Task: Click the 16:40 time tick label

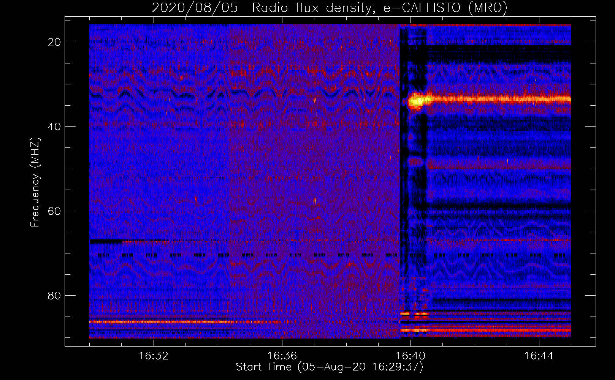Action: click(411, 356)
